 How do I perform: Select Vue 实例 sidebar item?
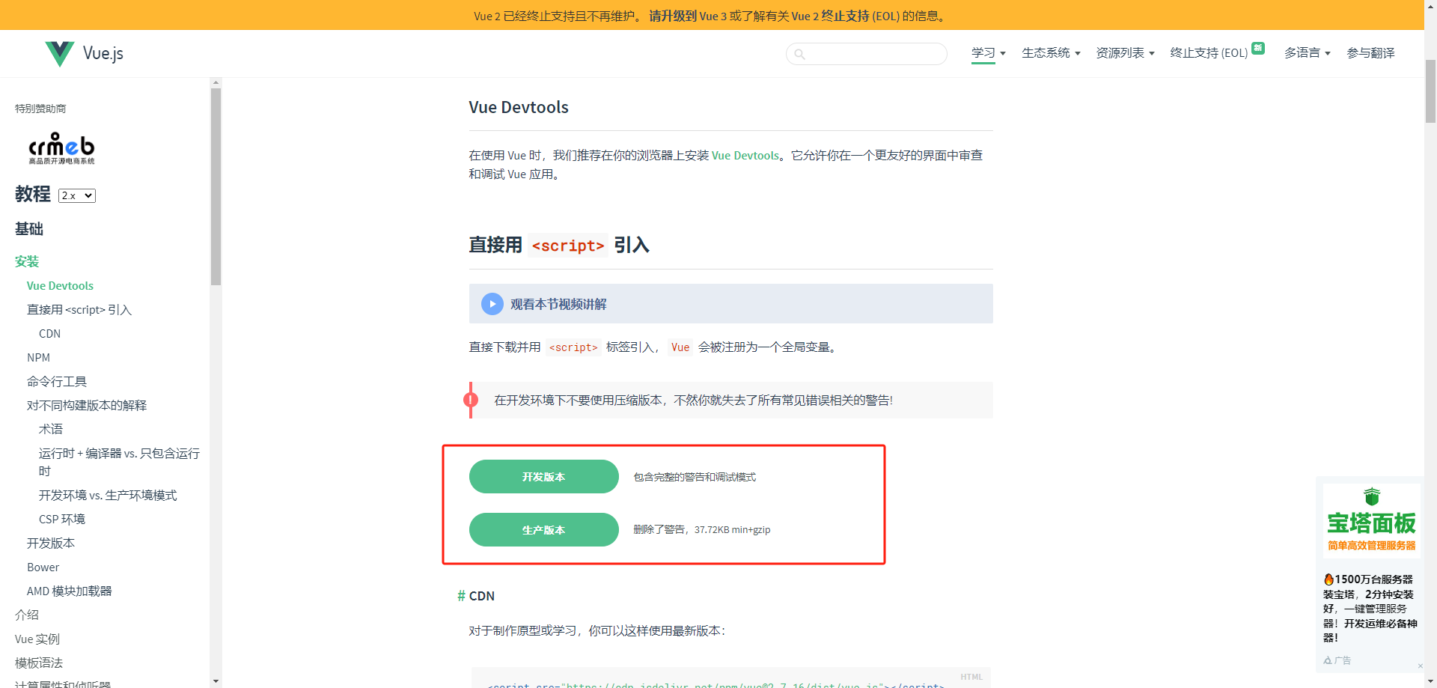pyautogui.click(x=37, y=639)
